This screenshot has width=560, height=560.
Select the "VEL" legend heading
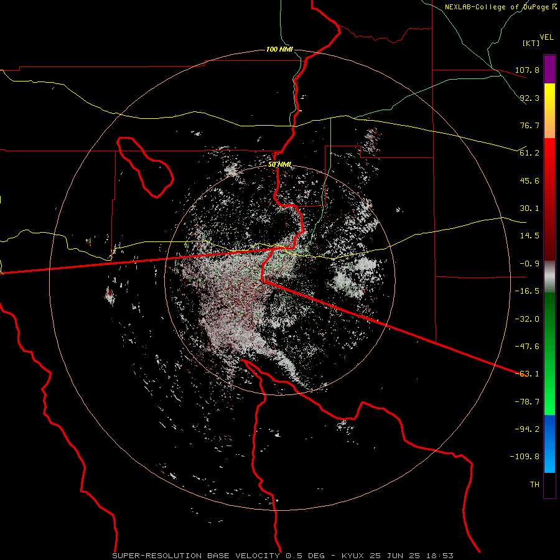coord(546,37)
